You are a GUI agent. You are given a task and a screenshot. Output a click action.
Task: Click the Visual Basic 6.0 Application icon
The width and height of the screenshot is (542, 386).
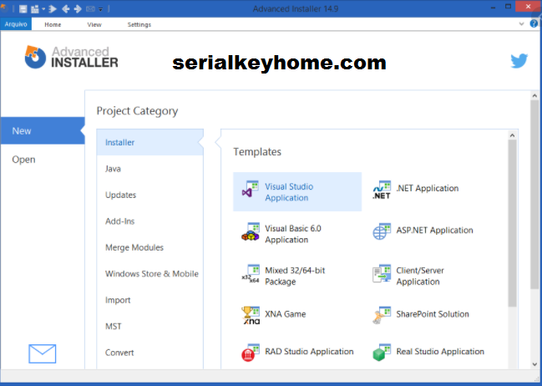251,231
